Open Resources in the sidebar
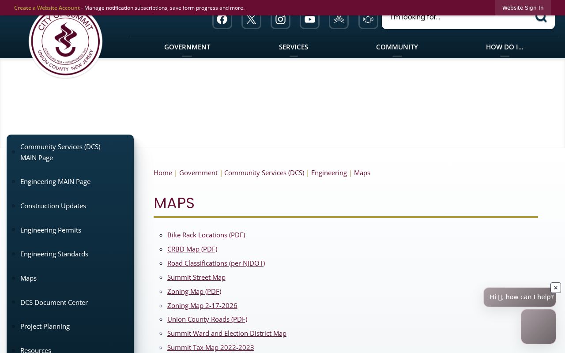565x353 pixels. point(36,350)
